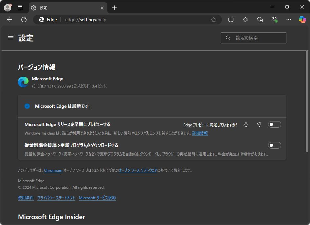The width and height of the screenshot is (310, 225).
Task: Open the settings hamburger menu
Action: (10, 38)
